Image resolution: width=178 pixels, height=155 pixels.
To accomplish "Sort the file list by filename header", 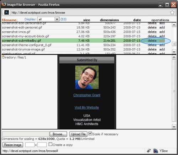I will point(10,20).
